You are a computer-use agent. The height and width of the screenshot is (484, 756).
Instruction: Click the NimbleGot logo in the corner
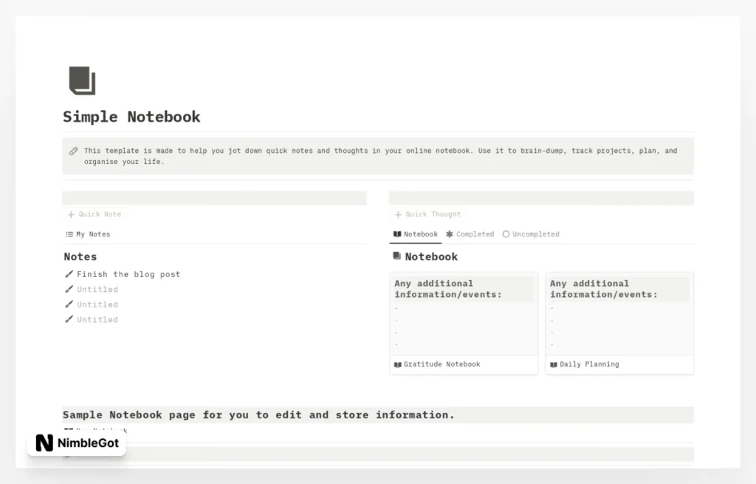76,443
